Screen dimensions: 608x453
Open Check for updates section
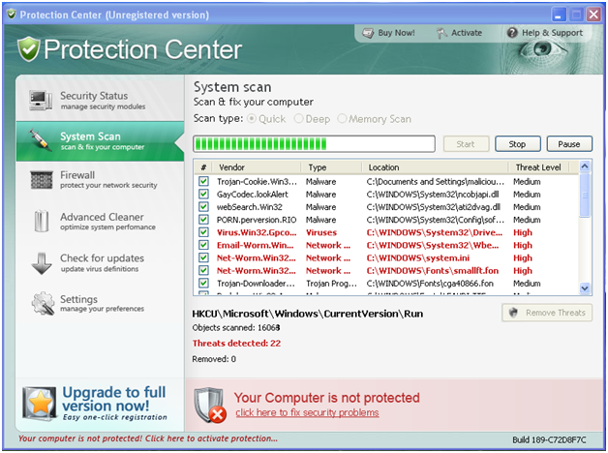coord(100,262)
